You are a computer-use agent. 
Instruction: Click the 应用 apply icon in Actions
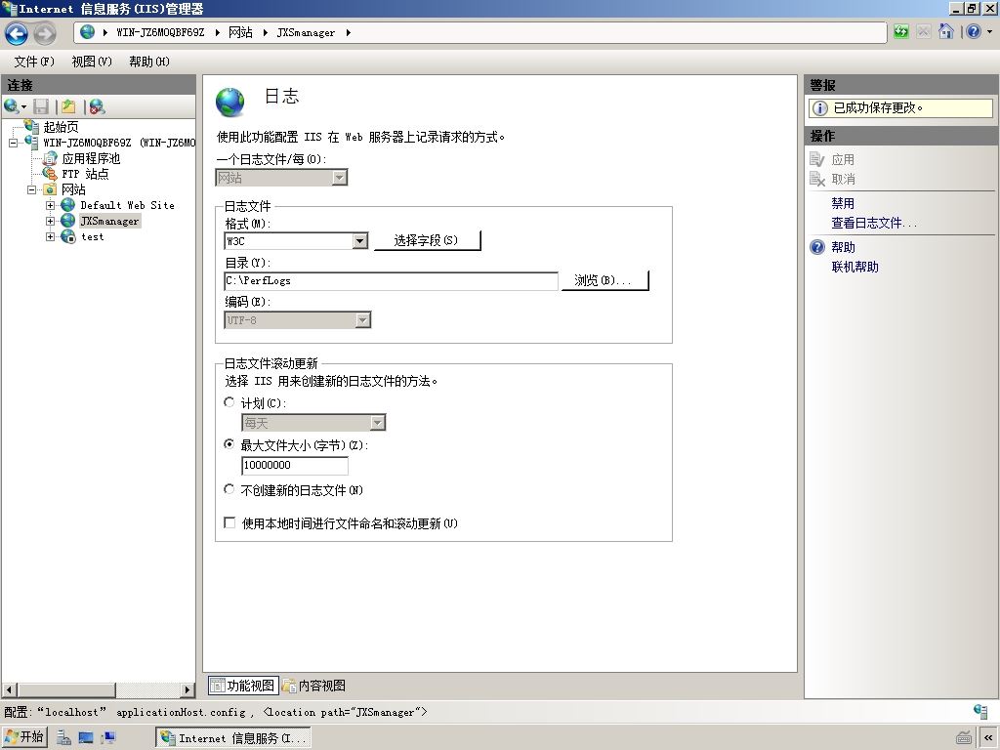point(817,159)
